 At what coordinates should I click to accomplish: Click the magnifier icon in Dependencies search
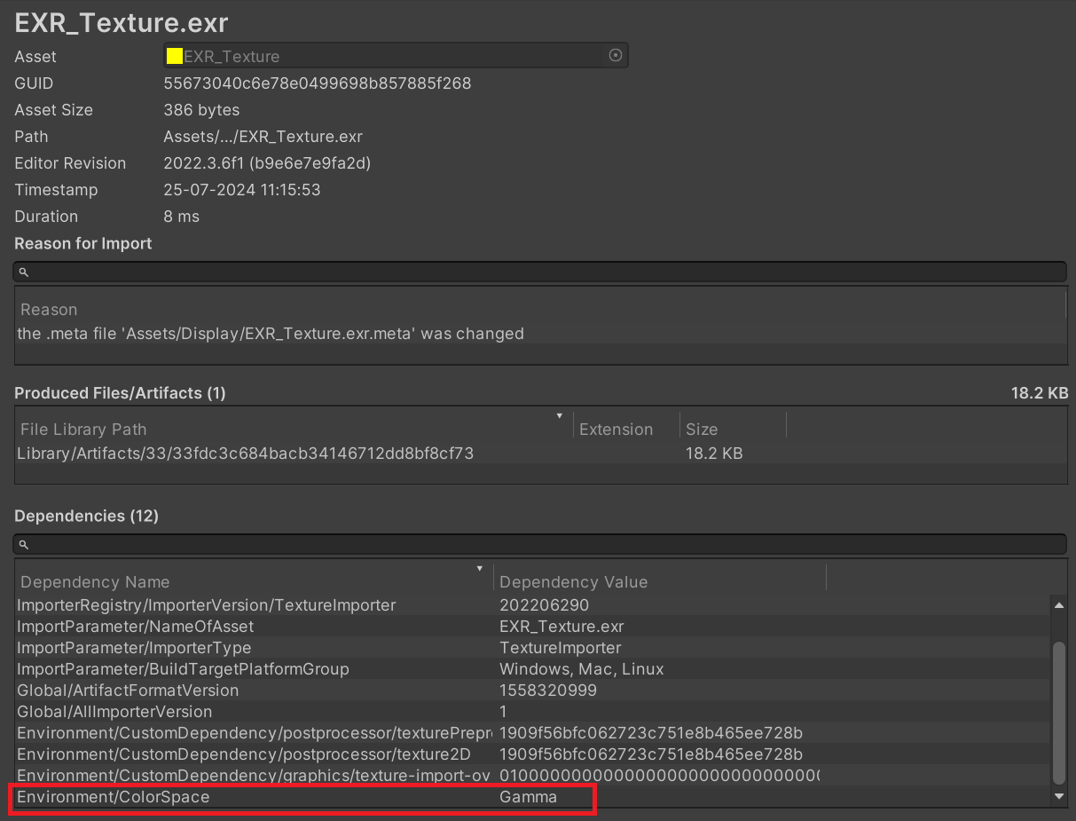point(24,544)
